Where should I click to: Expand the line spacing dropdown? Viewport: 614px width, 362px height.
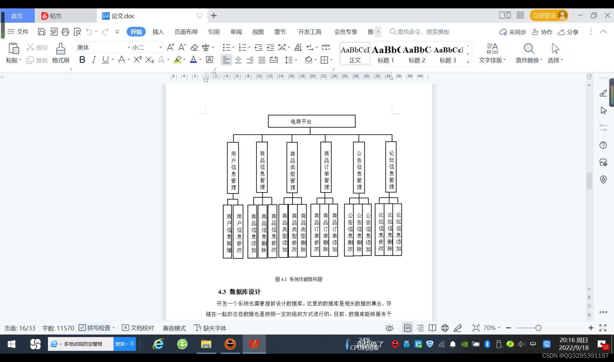296,60
